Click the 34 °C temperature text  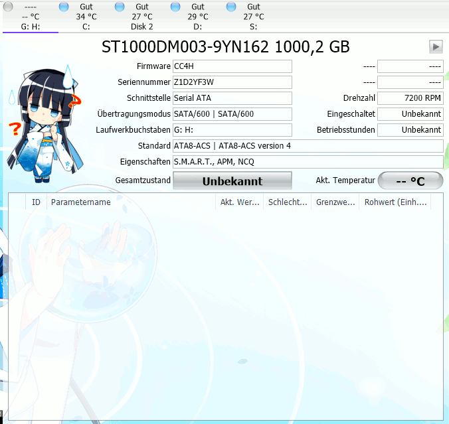click(x=86, y=17)
